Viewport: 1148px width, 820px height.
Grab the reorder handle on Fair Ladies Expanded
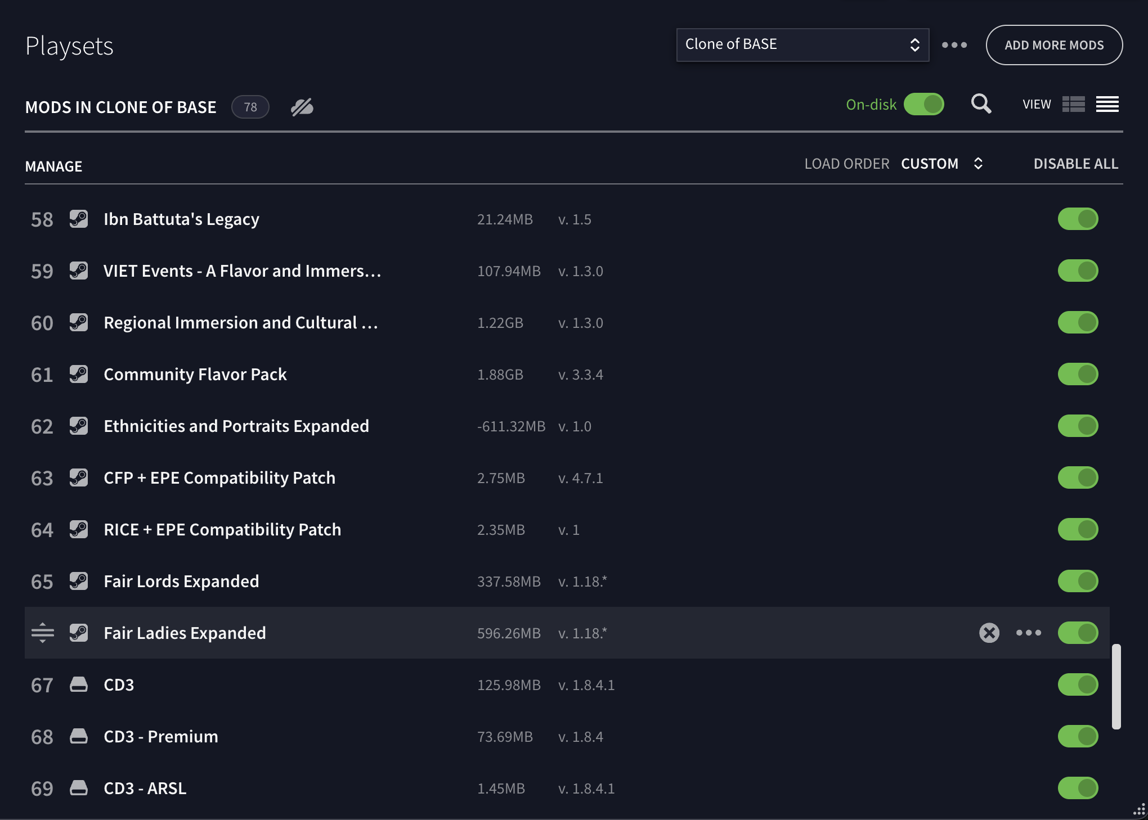[43, 633]
